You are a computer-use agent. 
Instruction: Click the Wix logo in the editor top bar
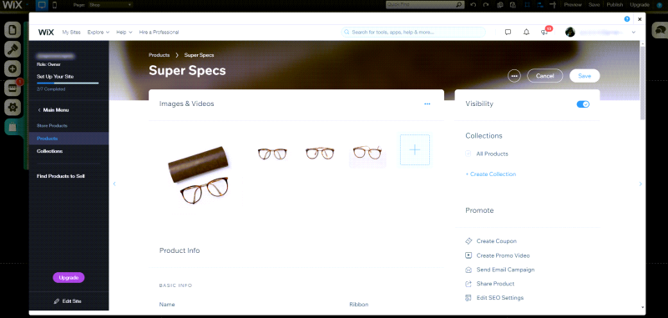(12, 5)
